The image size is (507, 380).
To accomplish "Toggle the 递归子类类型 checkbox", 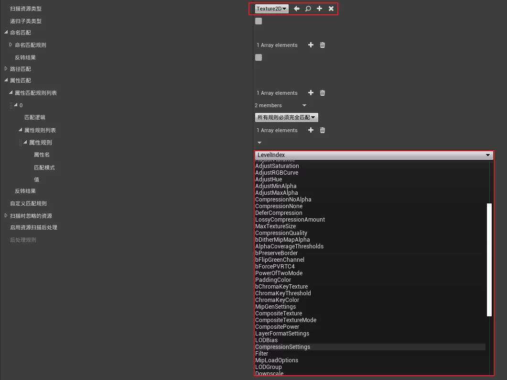I will pos(259,21).
